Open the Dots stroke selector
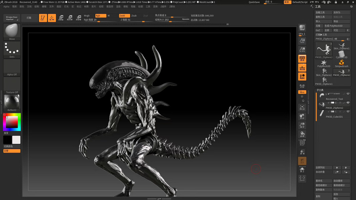Image resolution: width=356 pixels, height=200 pixels. coord(12,50)
